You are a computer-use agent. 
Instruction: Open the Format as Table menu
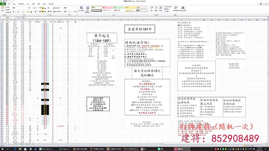pos(88,9)
